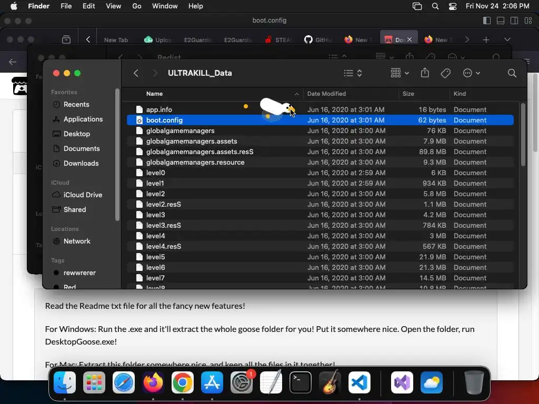Click the file list vertical scrollbar
539x404 pixels.
(523, 134)
